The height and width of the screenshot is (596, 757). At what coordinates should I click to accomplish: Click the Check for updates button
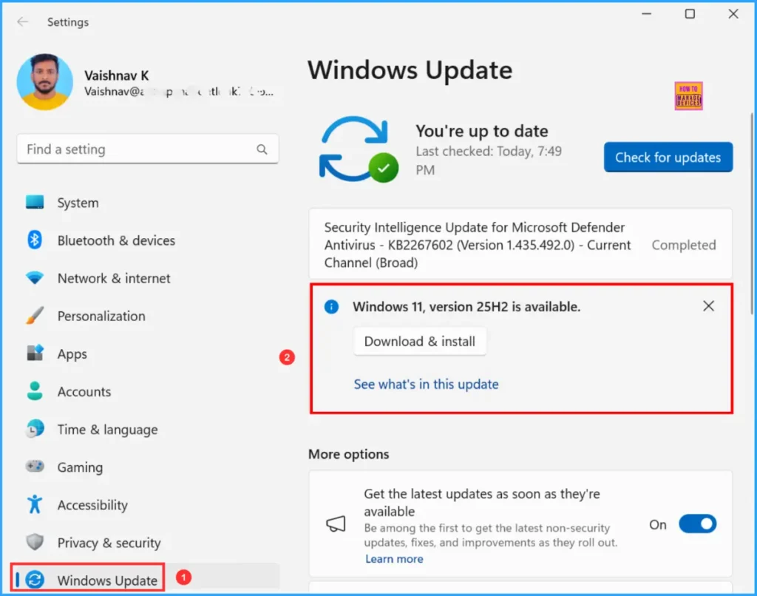[x=668, y=158]
